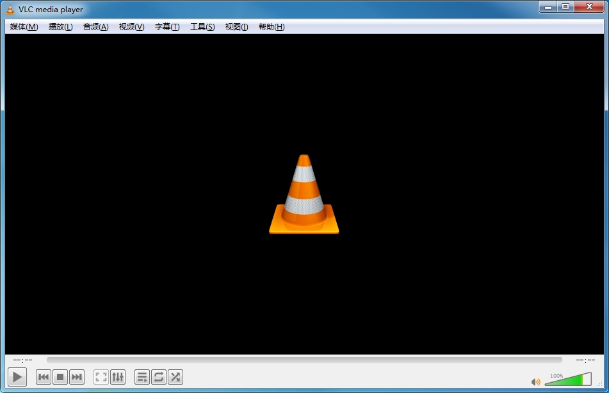This screenshot has height=393, width=609.
Task: Minimize the VLC media player window
Action: [548, 6]
